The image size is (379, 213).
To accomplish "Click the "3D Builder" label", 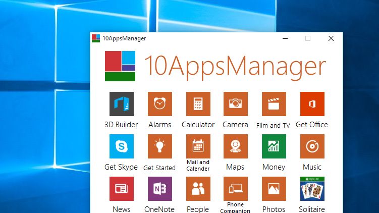I will click(121, 125).
